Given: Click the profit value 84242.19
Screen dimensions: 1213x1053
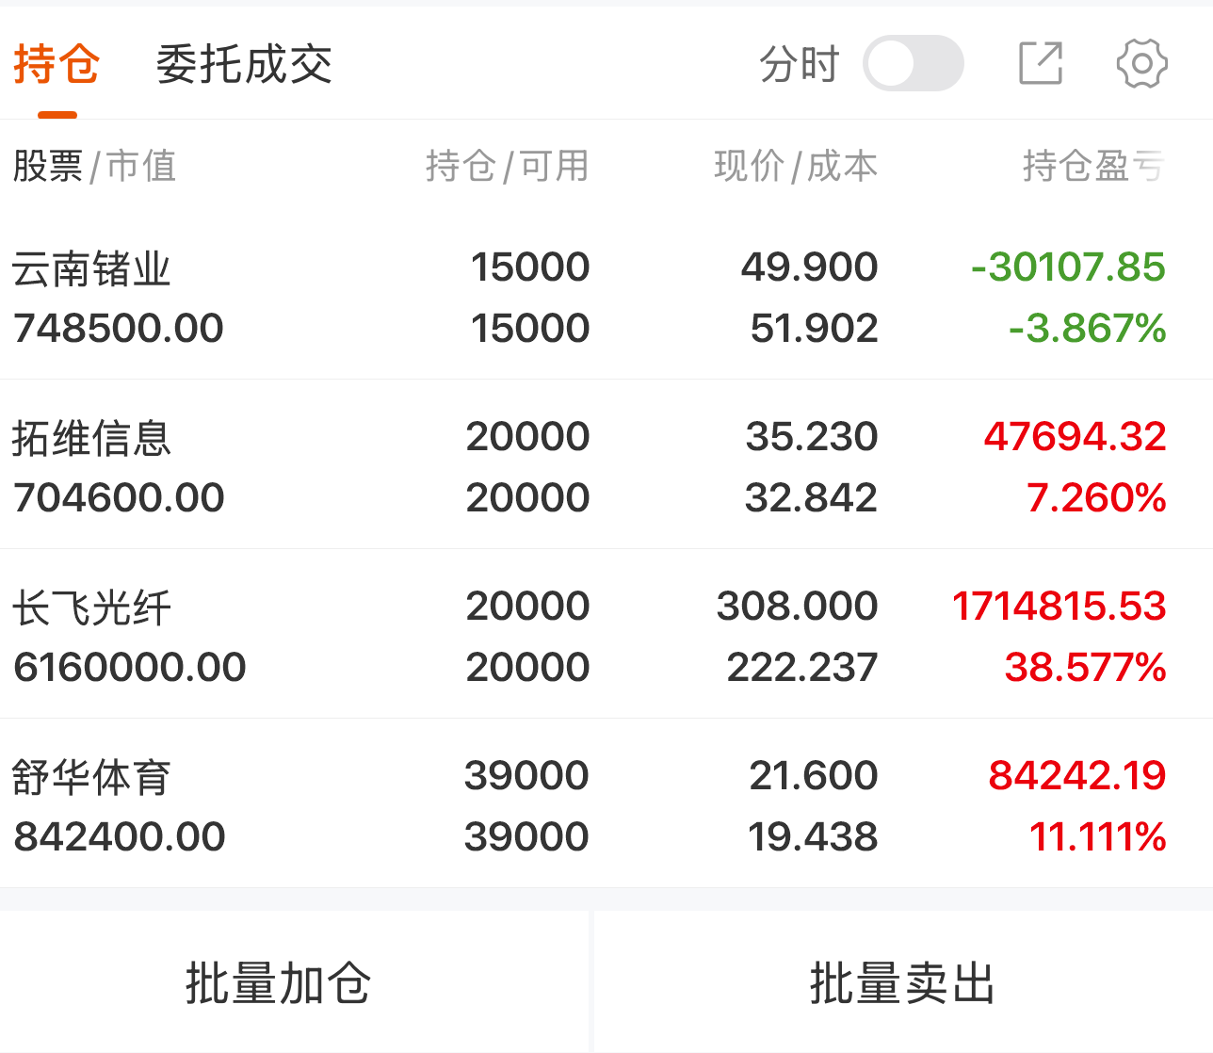Looking at the screenshot, I should [x=1077, y=776].
